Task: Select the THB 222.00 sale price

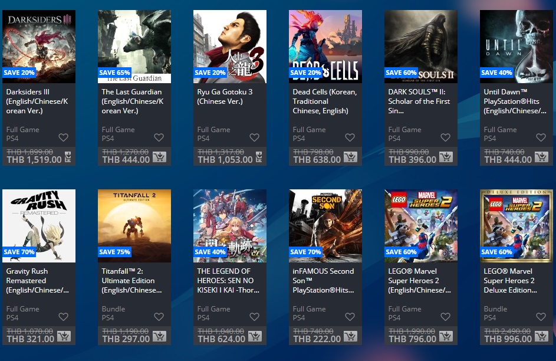Action: tap(317, 339)
